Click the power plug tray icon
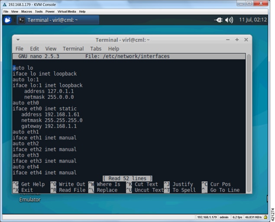The width and height of the screenshot is (275, 222). tap(218, 20)
